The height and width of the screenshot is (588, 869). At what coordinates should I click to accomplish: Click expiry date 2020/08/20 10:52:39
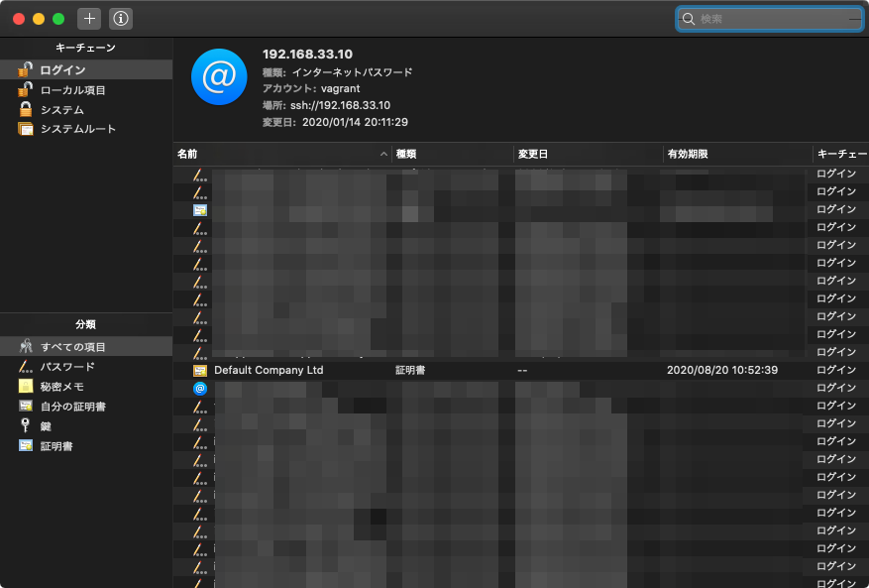point(722,370)
